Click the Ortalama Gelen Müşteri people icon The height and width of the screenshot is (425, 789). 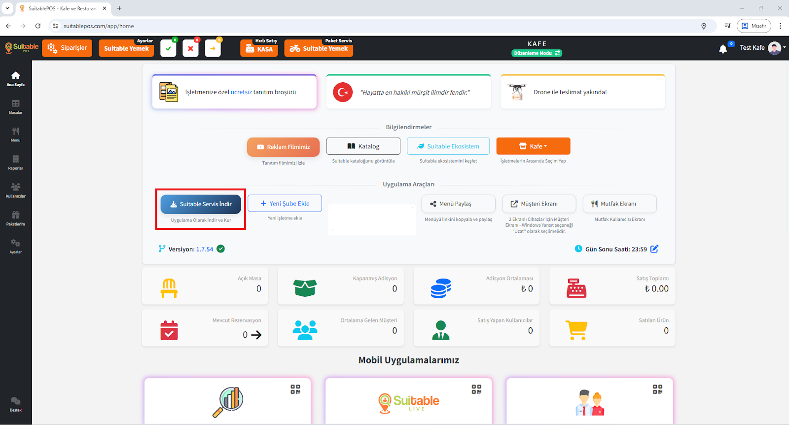305,330
